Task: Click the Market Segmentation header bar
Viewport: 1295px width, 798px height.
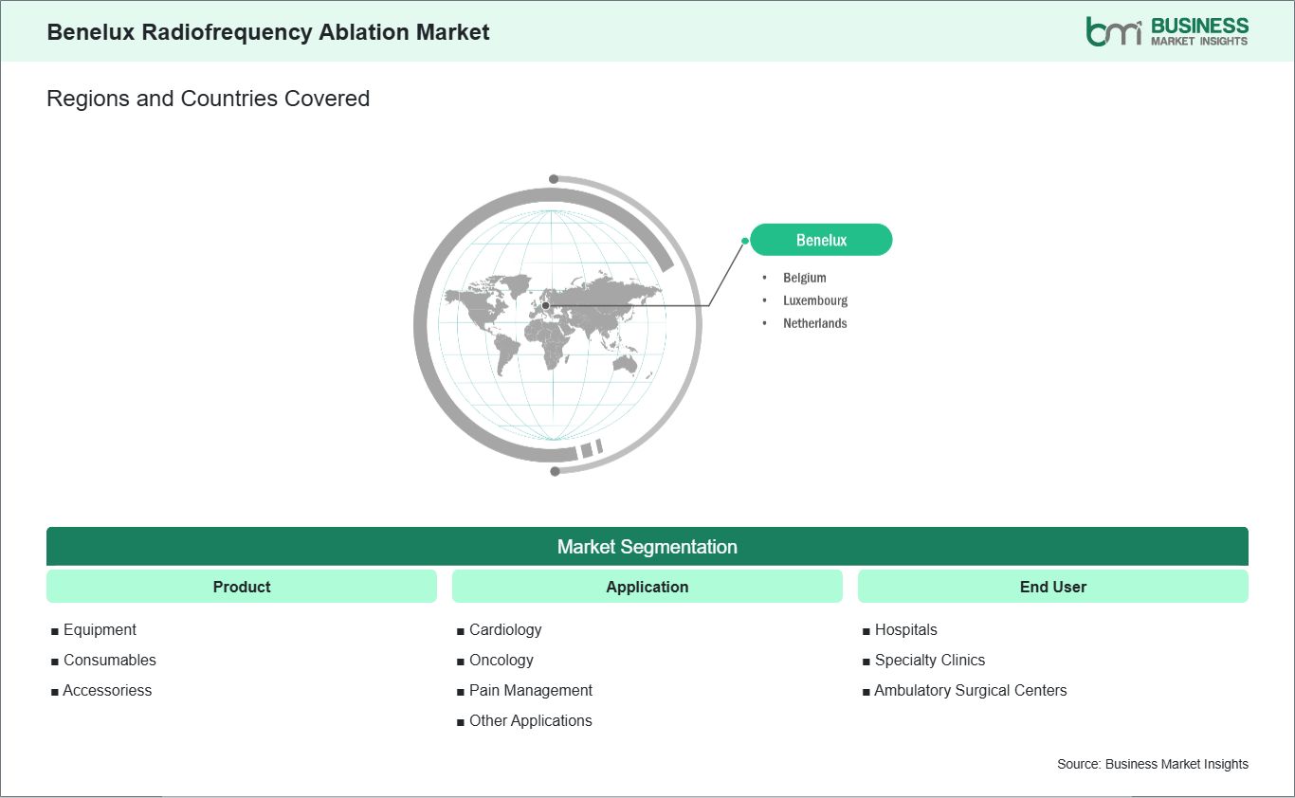Action: [x=647, y=547]
